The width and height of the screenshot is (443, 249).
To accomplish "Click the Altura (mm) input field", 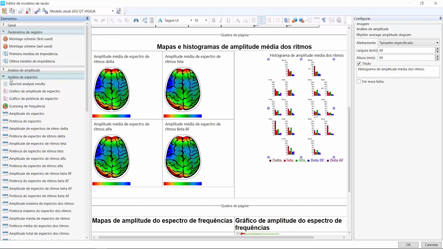I will (x=406, y=58).
